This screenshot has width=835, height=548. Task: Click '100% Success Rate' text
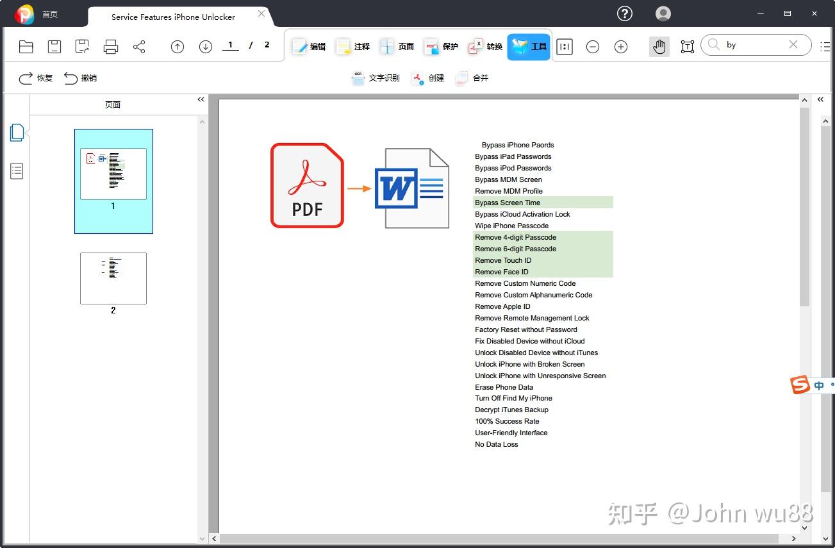(507, 421)
